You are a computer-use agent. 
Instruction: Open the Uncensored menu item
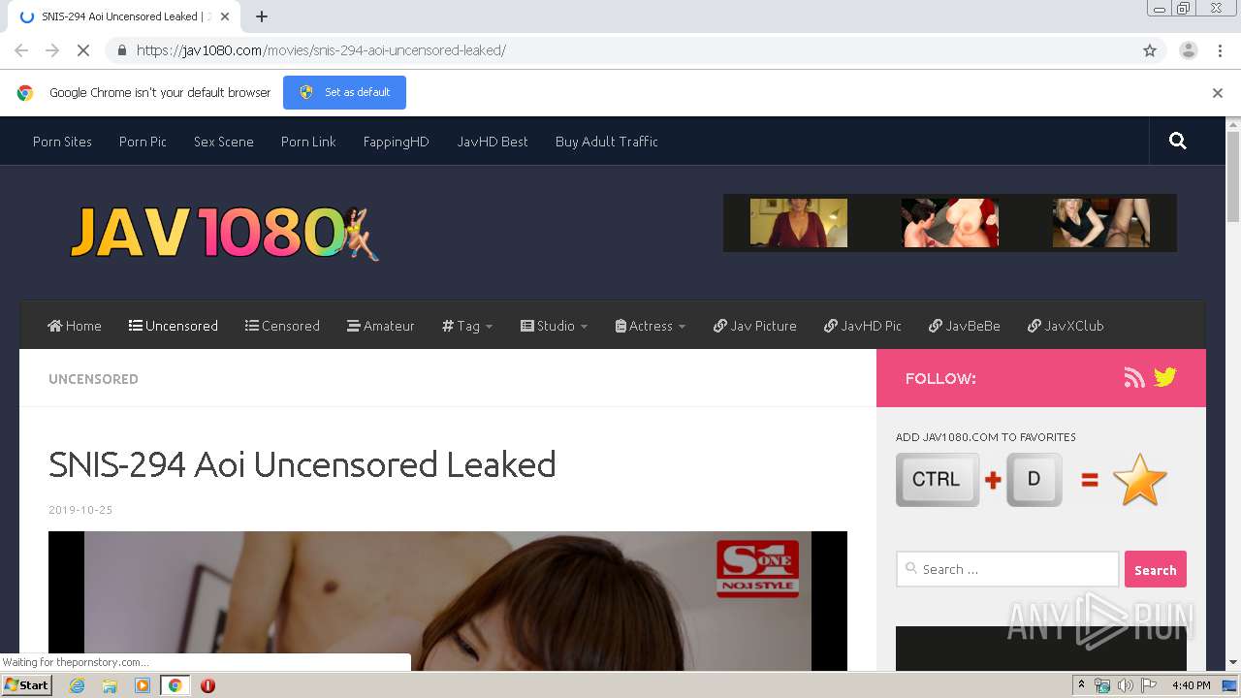coord(174,326)
